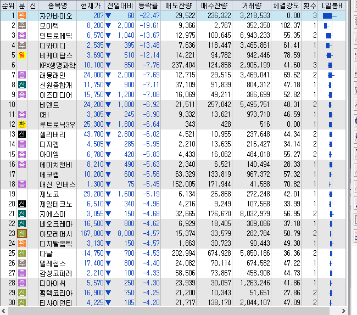Click KPX생명과학 sell balance 237,404
This screenshot has width=357, height=315.
(x=183, y=65)
